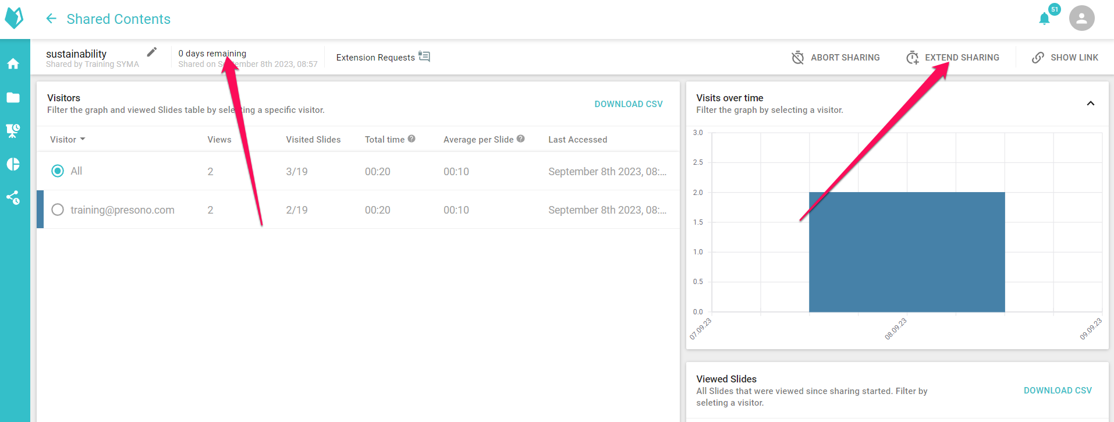Open the sharing icon in sidebar

(13, 197)
